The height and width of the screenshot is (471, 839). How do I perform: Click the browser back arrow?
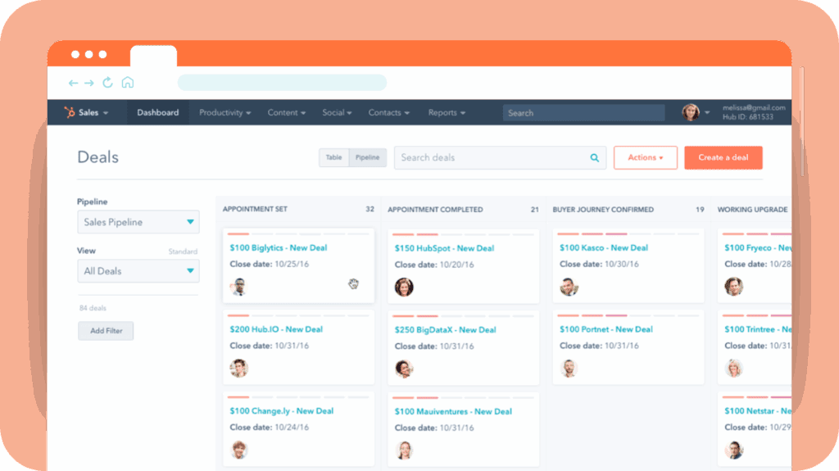click(x=73, y=83)
